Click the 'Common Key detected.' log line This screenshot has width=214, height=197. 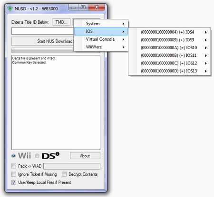tap(29, 63)
